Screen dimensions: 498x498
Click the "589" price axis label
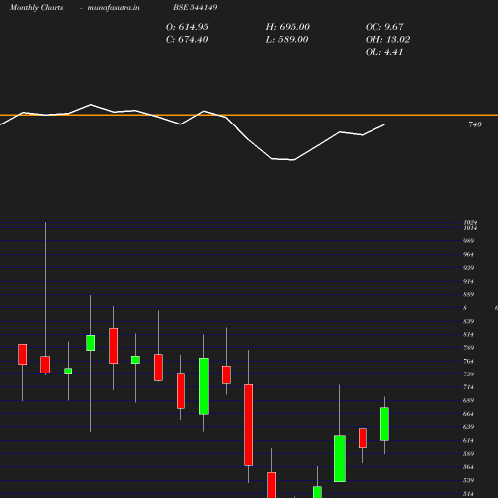coord(468,454)
